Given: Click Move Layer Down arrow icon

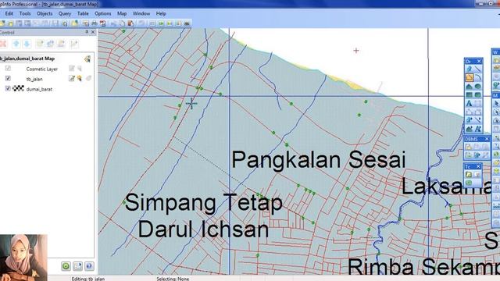Looking at the screenshot, I should 27,44.
